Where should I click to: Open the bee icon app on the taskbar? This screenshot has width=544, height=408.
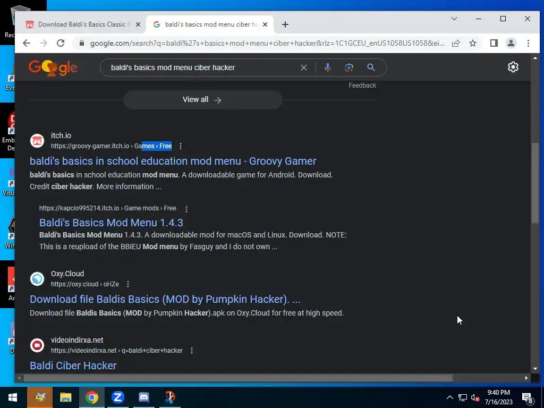click(x=40, y=397)
